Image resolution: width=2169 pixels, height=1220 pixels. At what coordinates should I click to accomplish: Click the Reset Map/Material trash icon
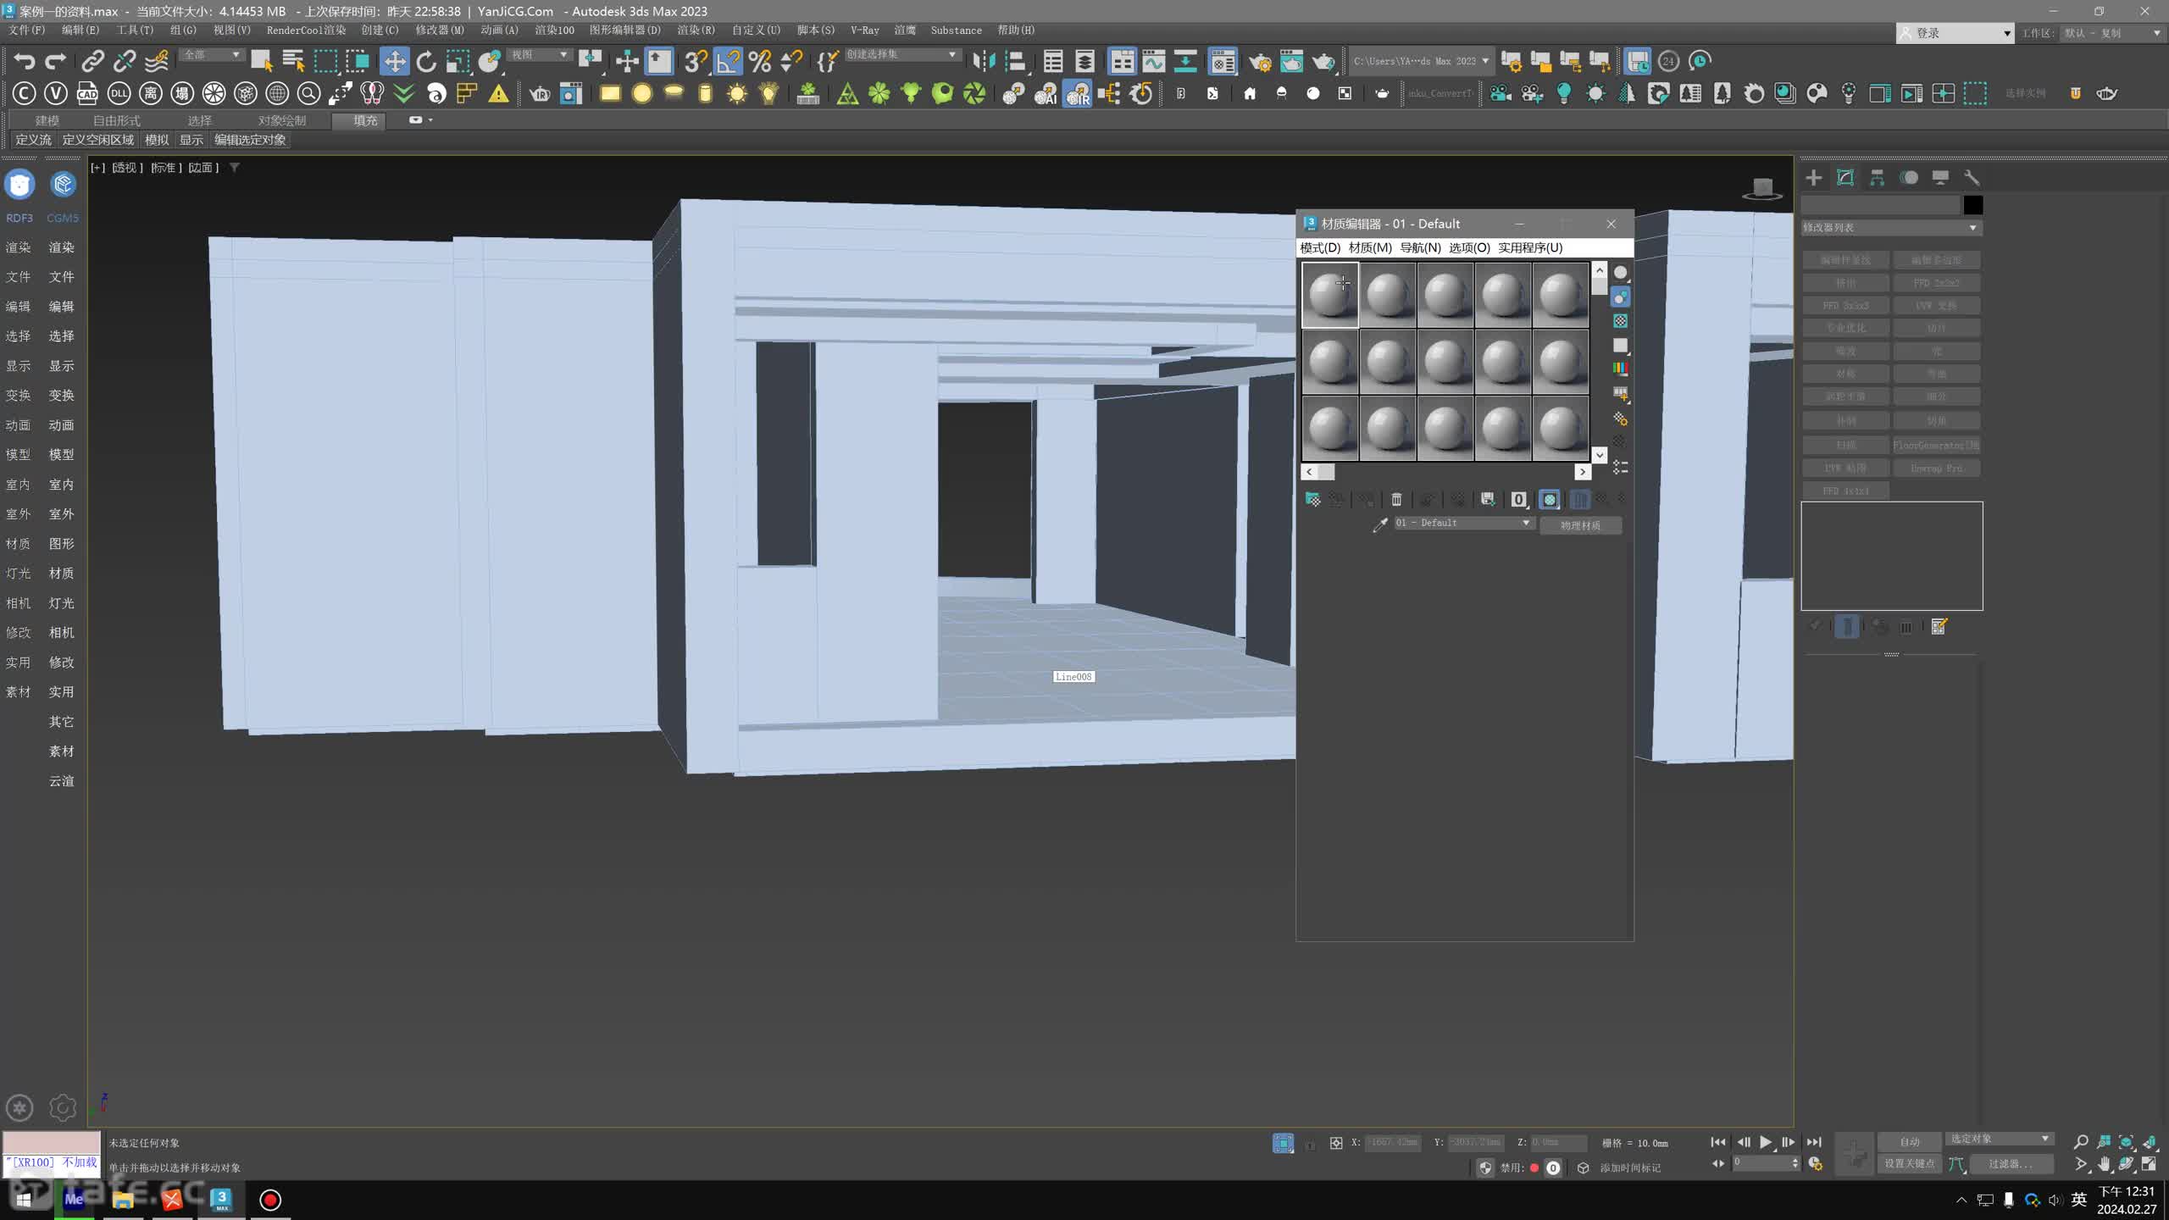(1396, 499)
